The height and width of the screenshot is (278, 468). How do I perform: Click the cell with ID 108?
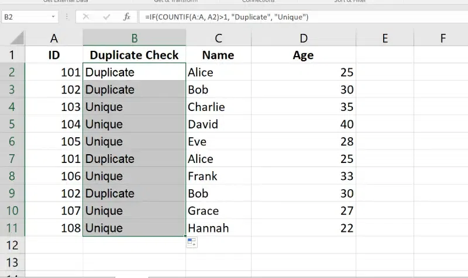pos(54,228)
